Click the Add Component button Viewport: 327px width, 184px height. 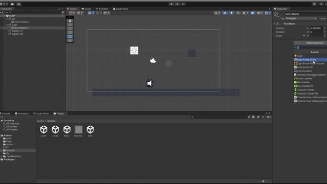tap(310, 43)
